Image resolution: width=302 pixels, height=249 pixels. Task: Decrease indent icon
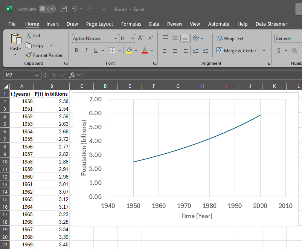tap(196, 50)
